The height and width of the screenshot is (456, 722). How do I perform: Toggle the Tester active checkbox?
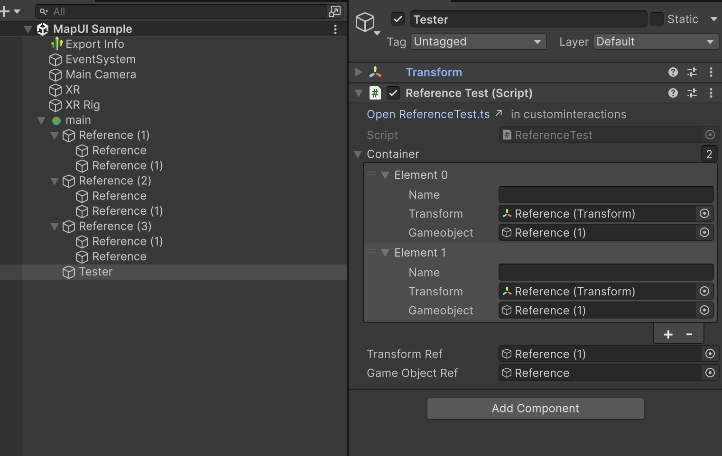(x=398, y=19)
